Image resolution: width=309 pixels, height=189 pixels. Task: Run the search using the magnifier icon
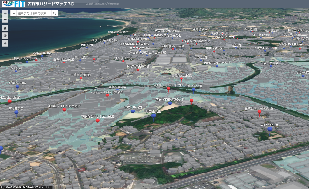click(55, 13)
